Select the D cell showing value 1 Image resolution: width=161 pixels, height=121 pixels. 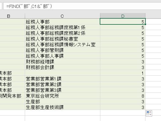(x=123, y=73)
